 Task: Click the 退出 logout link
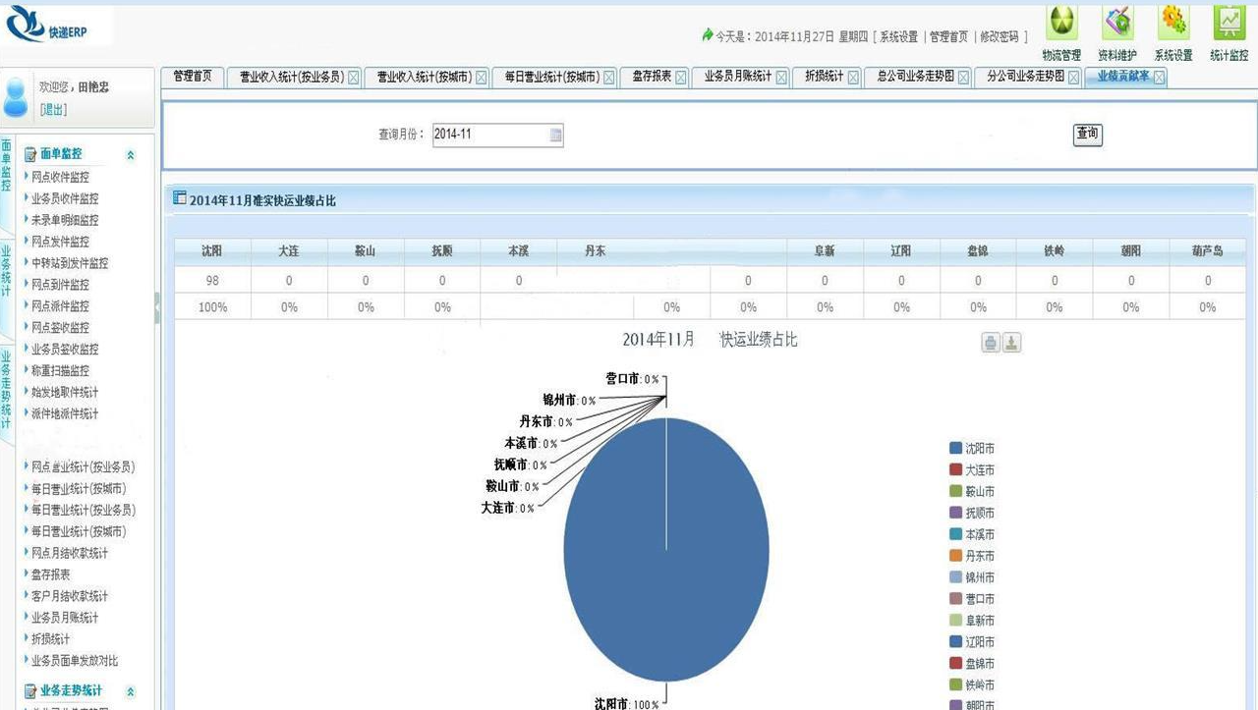pyautogui.click(x=53, y=110)
